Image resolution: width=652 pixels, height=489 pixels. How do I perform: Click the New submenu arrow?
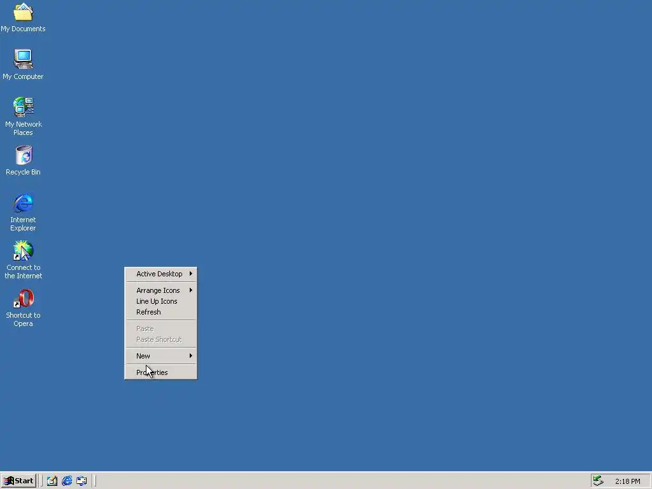(191, 356)
